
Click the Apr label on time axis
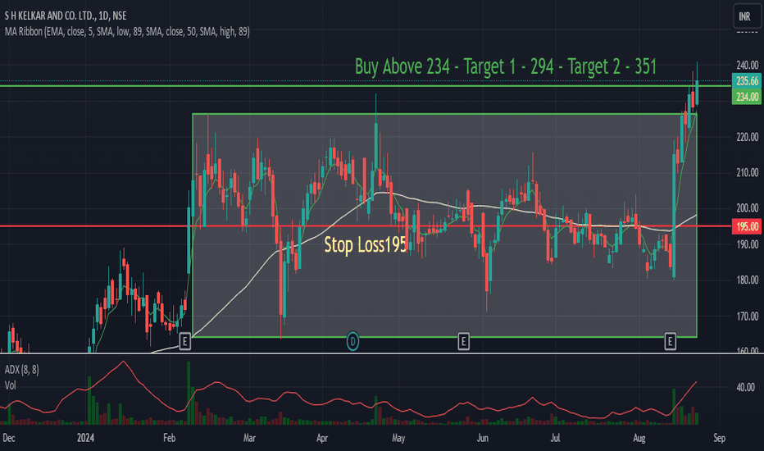pyautogui.click(x=322, y=438)
